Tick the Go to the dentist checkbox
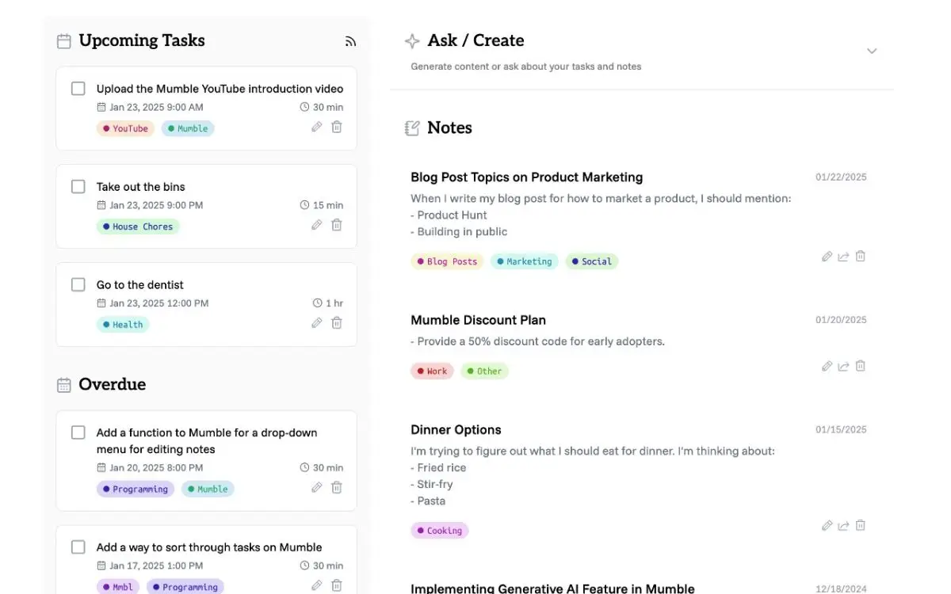The width and height of the screenshot is (951, 594). tap(78, 284)
